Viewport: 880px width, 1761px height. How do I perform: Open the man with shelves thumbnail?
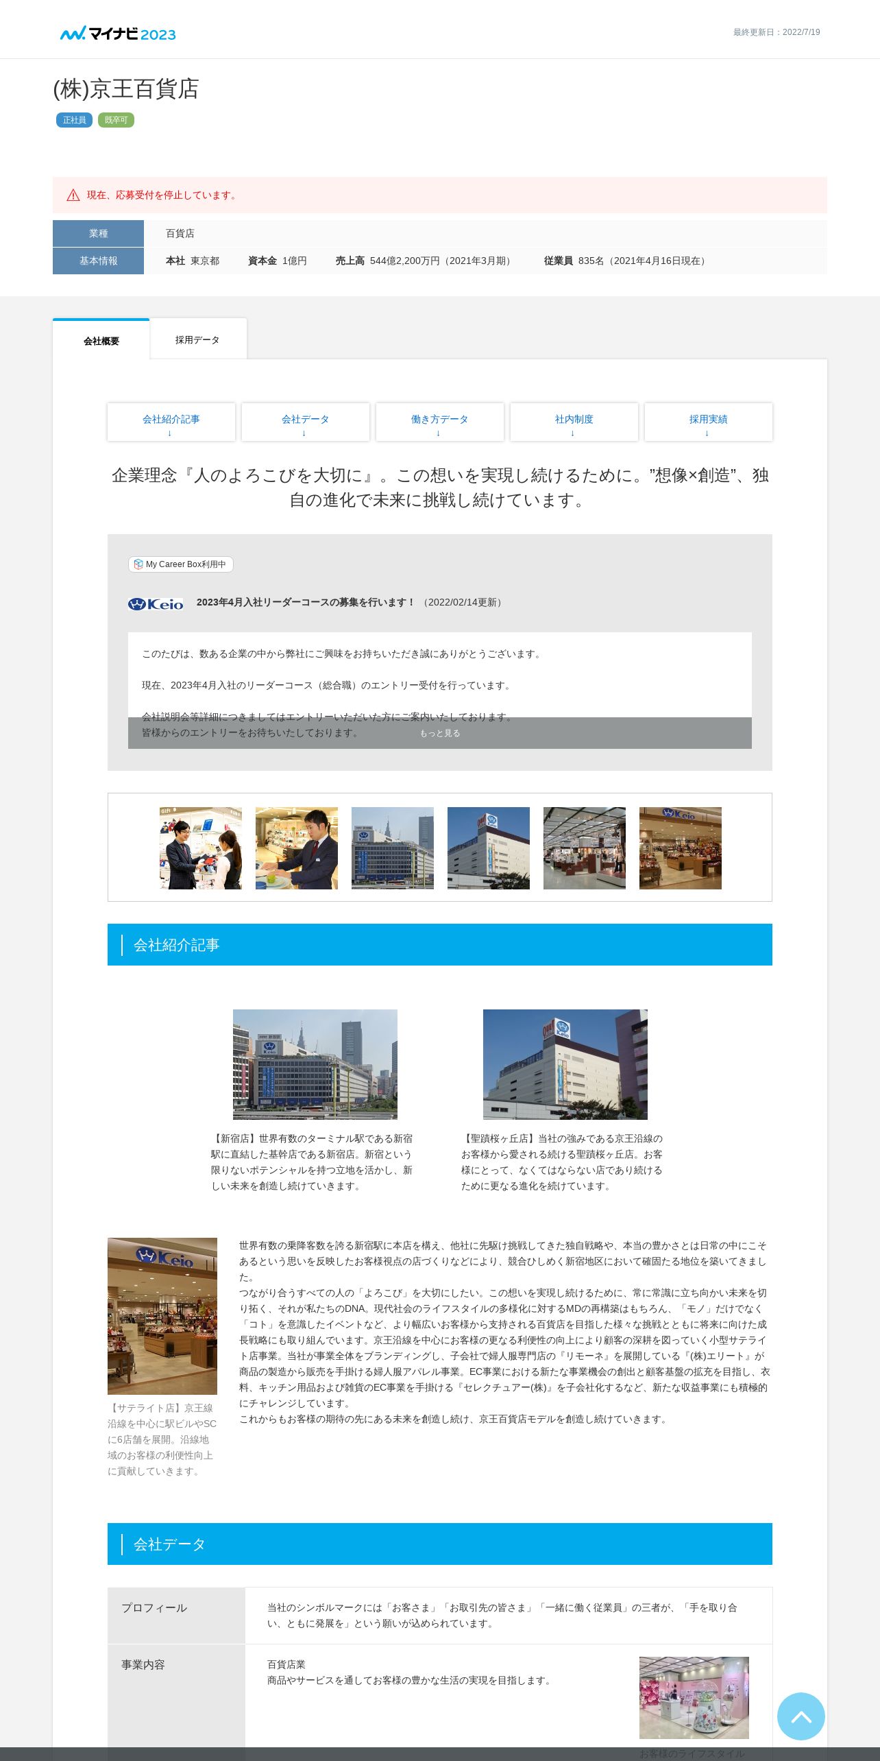297,848
